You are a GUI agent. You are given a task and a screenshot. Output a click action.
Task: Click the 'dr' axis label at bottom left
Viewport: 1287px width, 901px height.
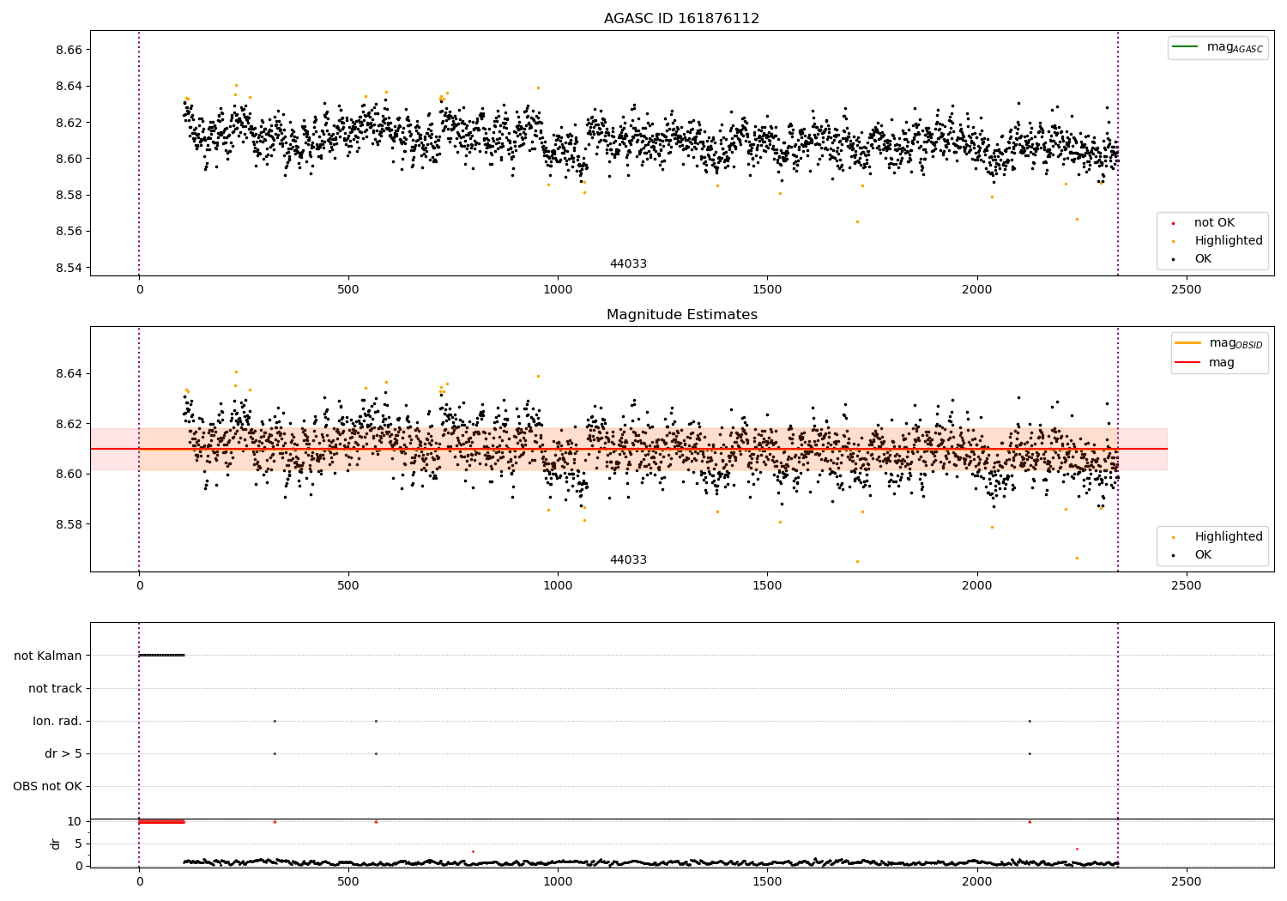click(x=56, y=844)
